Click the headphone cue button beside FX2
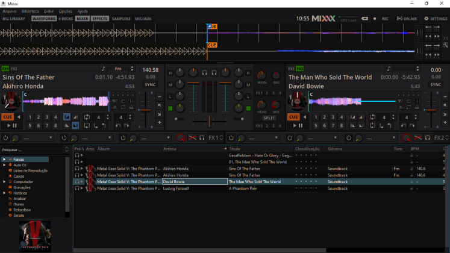Image resolution: width=450 pixels, height=253 pixels. (428, 138)
